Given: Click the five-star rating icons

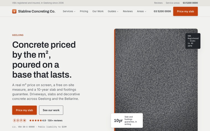Looking at the screenshot, I should 35,121.
